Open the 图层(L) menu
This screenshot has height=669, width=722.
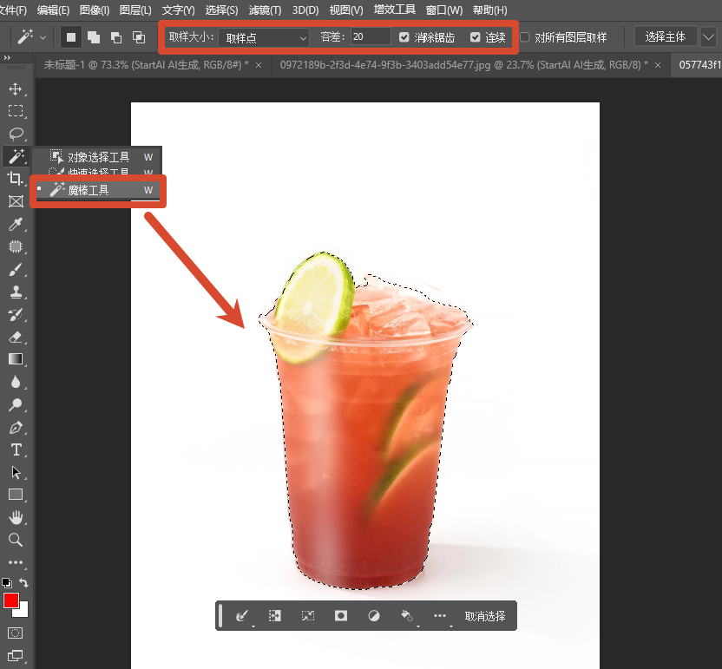(135, 10)
